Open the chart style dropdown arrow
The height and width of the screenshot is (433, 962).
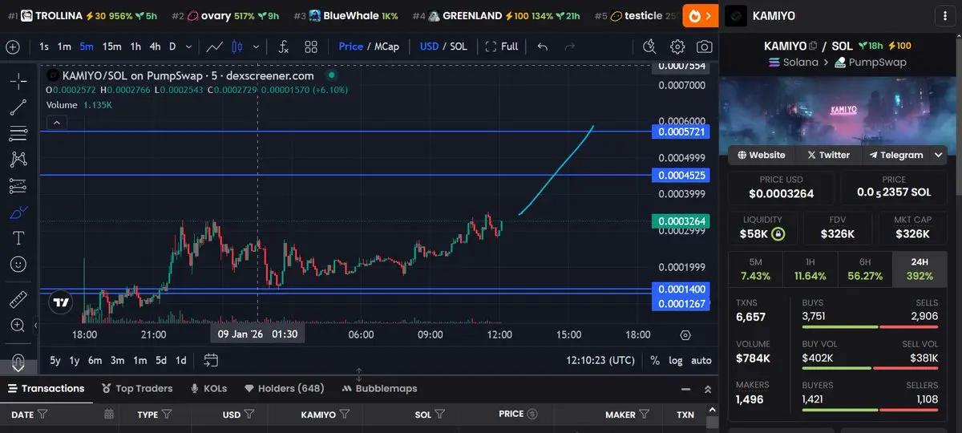coord(256,47)
